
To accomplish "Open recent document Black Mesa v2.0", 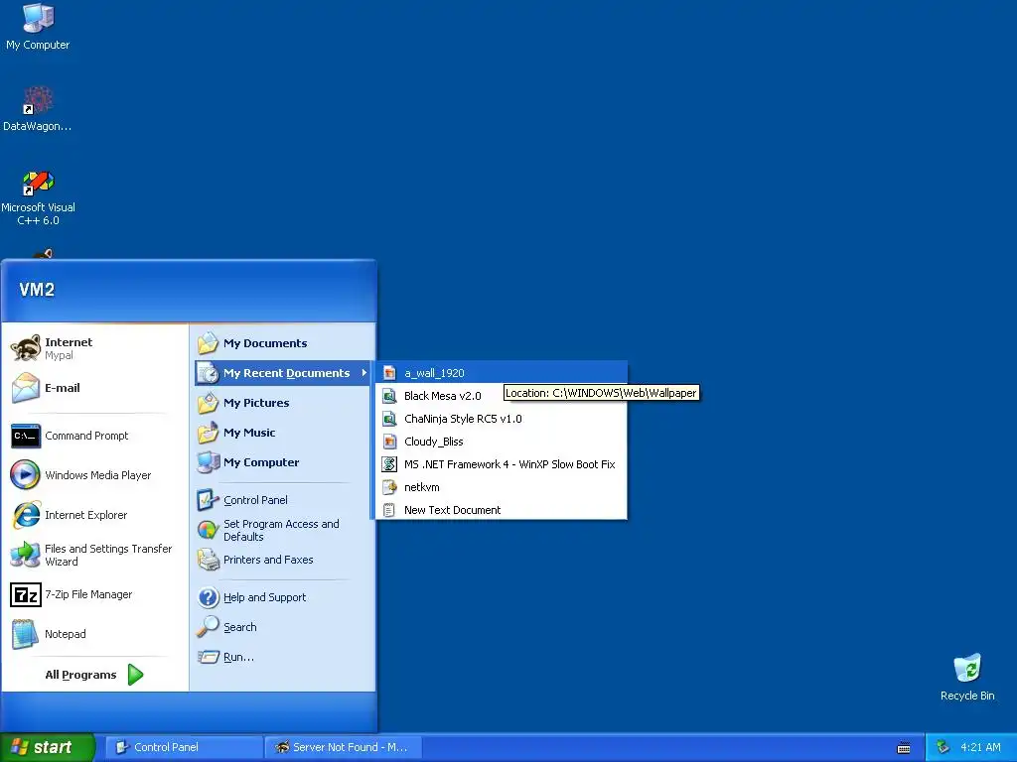I will point(502,396).
